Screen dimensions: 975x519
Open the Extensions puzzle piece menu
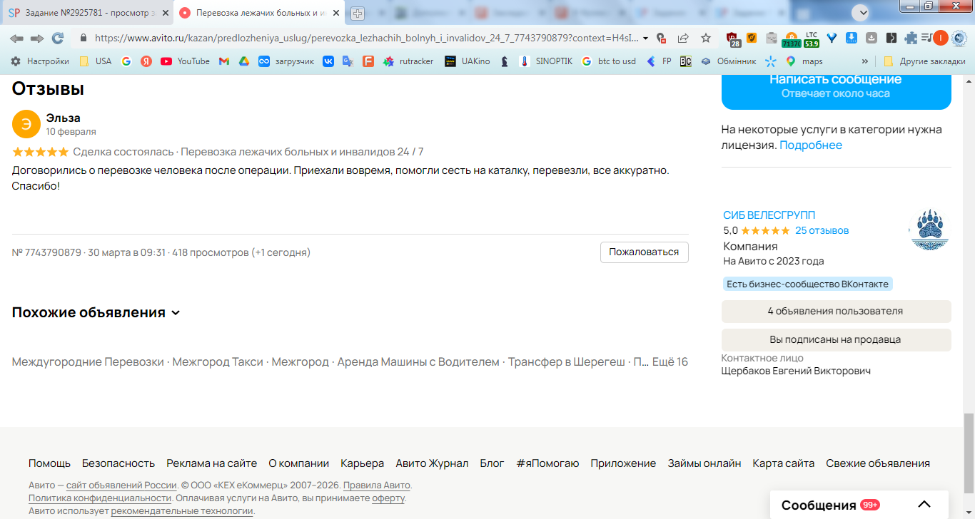coord(911,38)
